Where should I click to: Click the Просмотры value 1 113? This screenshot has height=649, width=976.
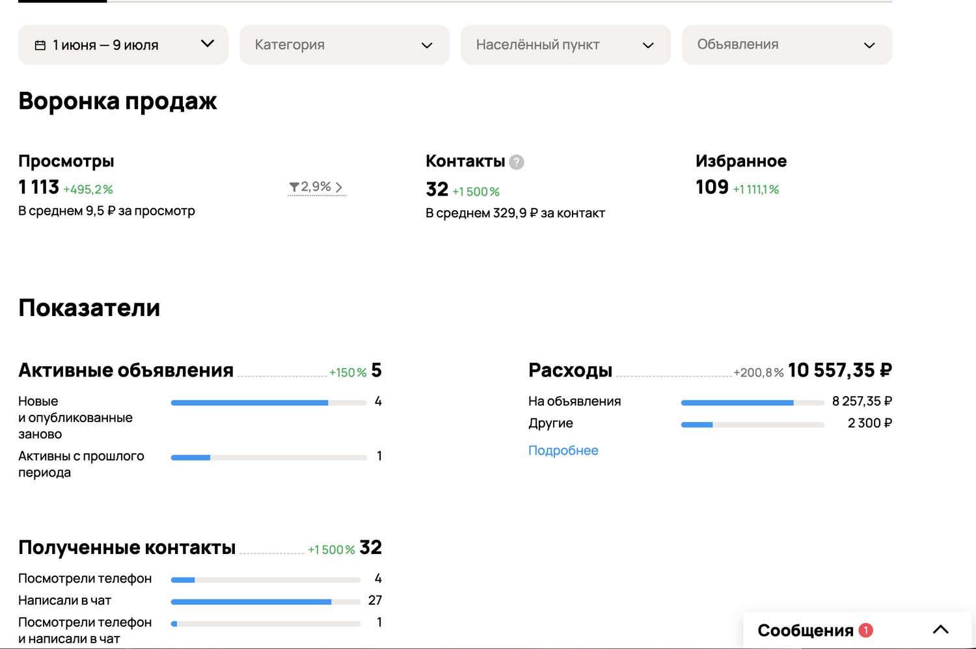click(39, 187)
